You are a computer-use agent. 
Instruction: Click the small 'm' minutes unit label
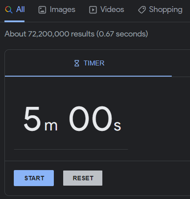[51, 126]
